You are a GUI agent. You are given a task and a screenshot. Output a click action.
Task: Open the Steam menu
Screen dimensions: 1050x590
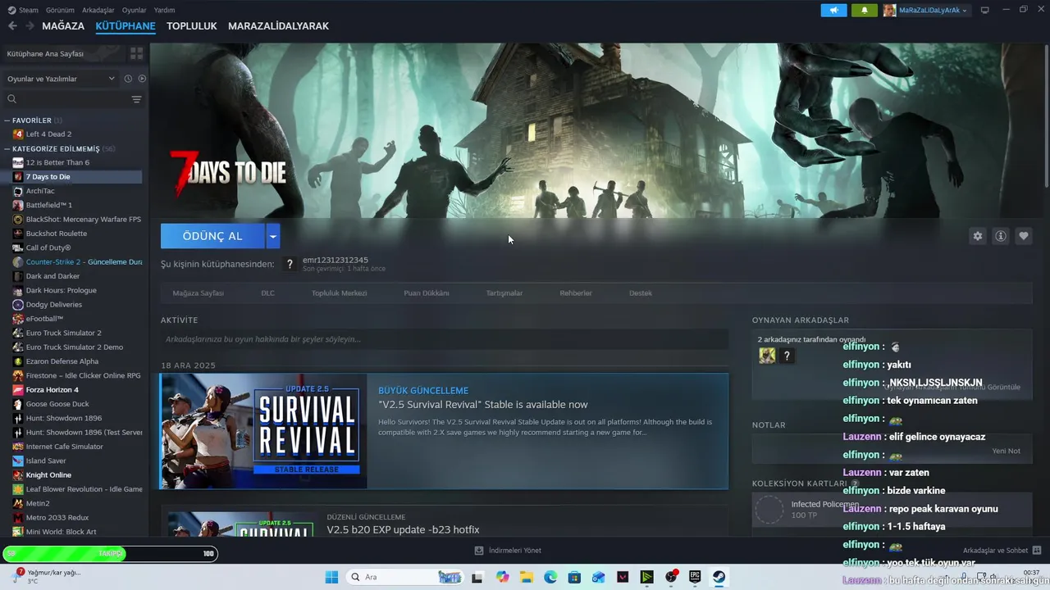24,10
